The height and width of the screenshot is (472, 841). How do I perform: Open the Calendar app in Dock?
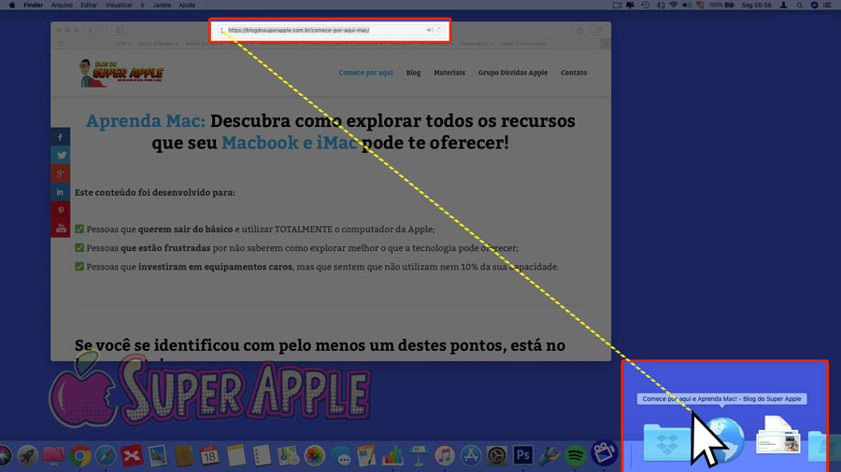pos(210,456)
